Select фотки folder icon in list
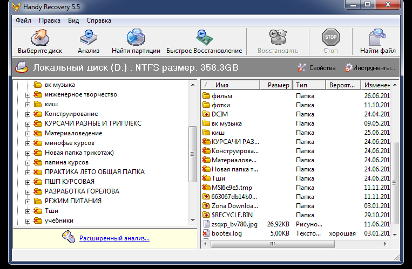 click(206, 105)
